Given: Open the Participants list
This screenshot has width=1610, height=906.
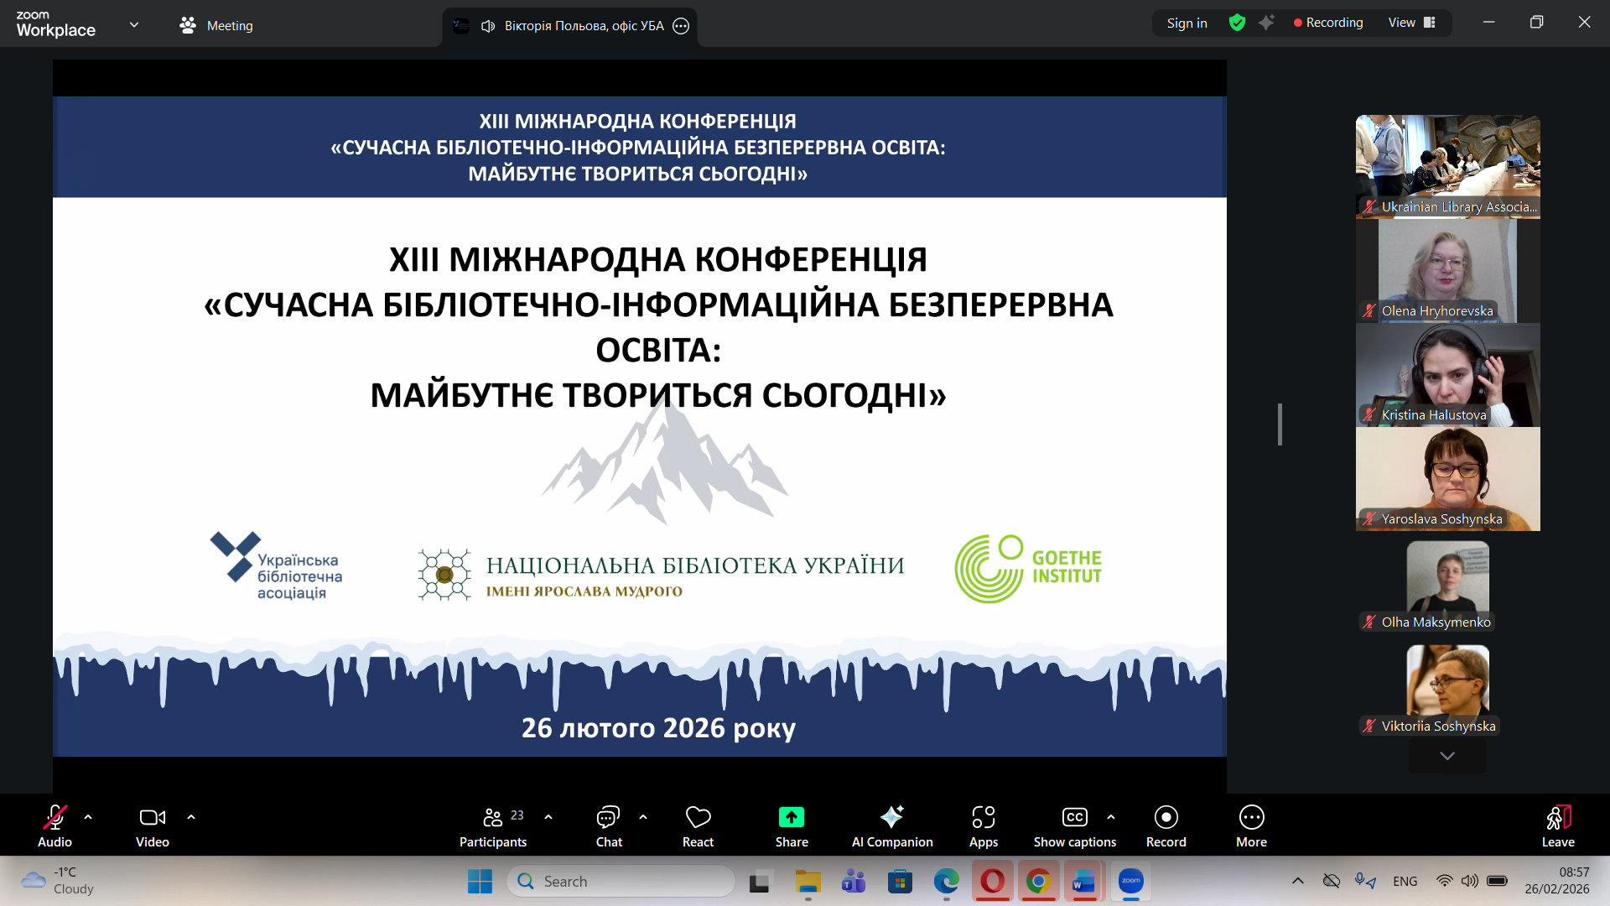Looking at the screenshot, I should click(x=493, y=826).
